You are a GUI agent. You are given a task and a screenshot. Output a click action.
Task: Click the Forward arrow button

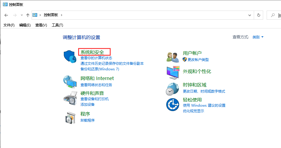(15, 15)
